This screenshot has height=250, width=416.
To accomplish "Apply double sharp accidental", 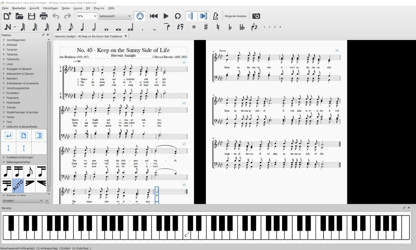I will click(x=194, y=27).
